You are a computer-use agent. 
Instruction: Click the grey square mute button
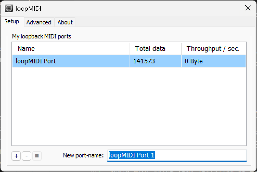click(37, 156)
